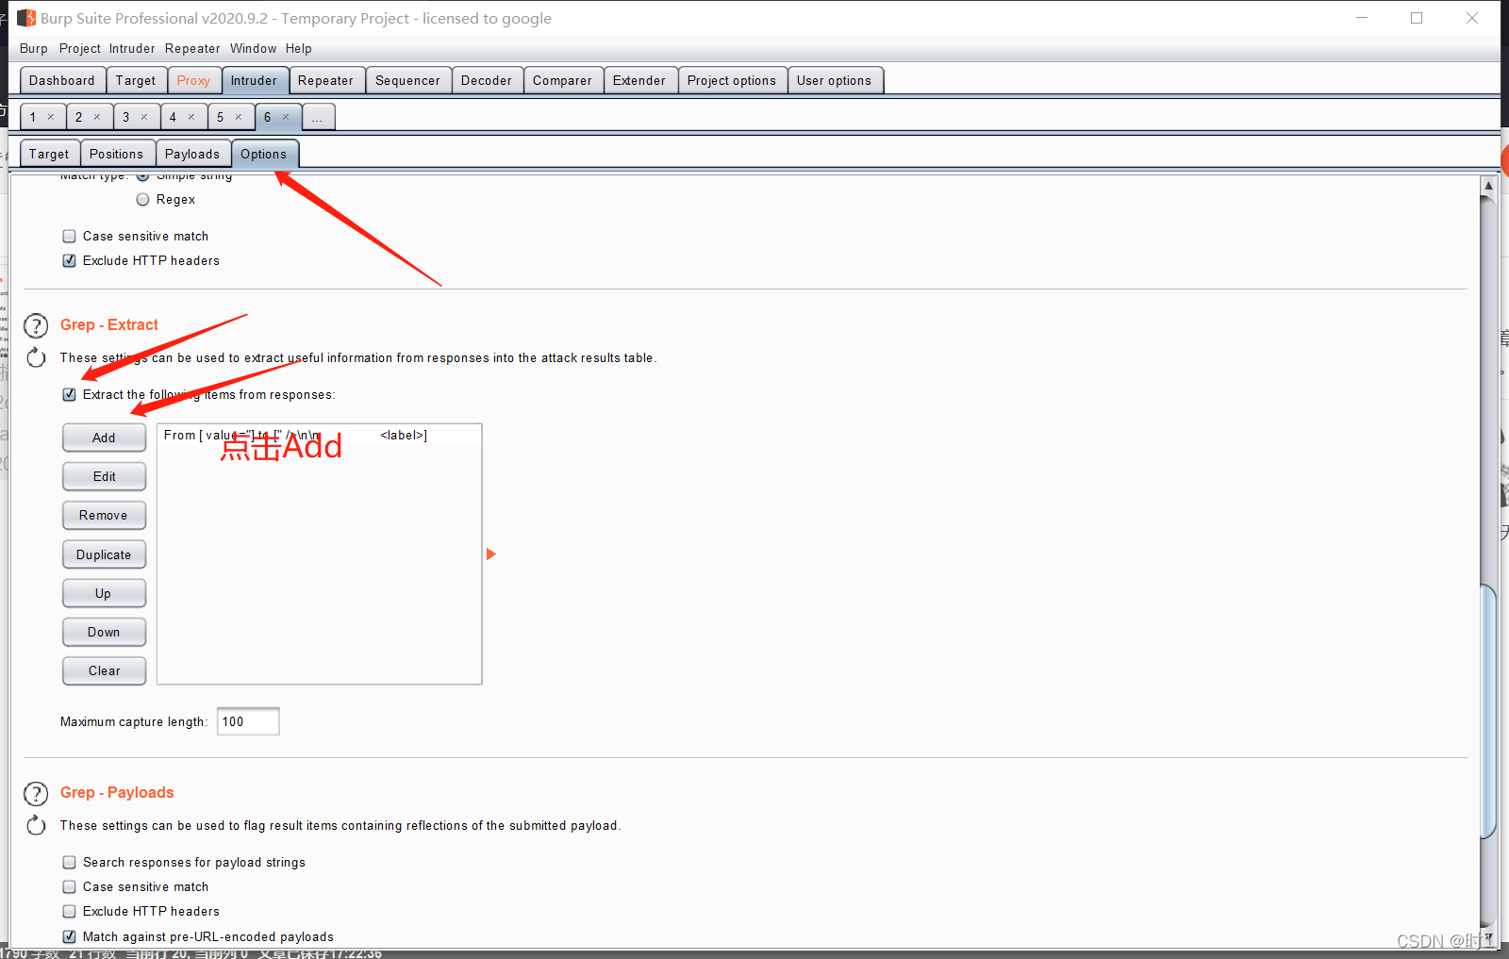Image resolution: width=1509 pixels, height=959 pixels.
Task: Click Grep - Payloads restore defaults icon
Action: (36, 826)
